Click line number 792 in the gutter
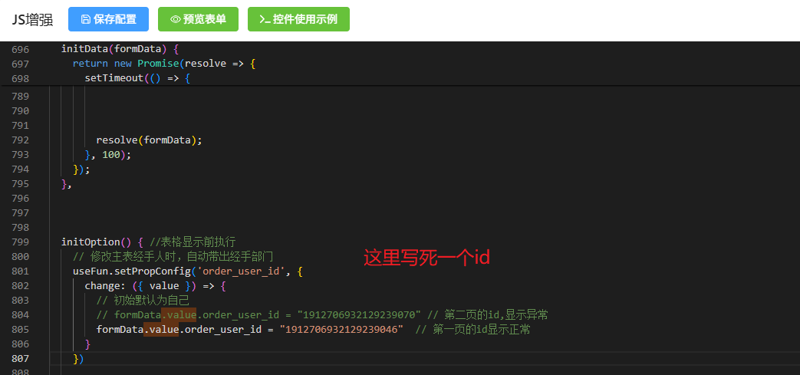The width and height of the screenshot is (800, 375). (x=20, y=140)
